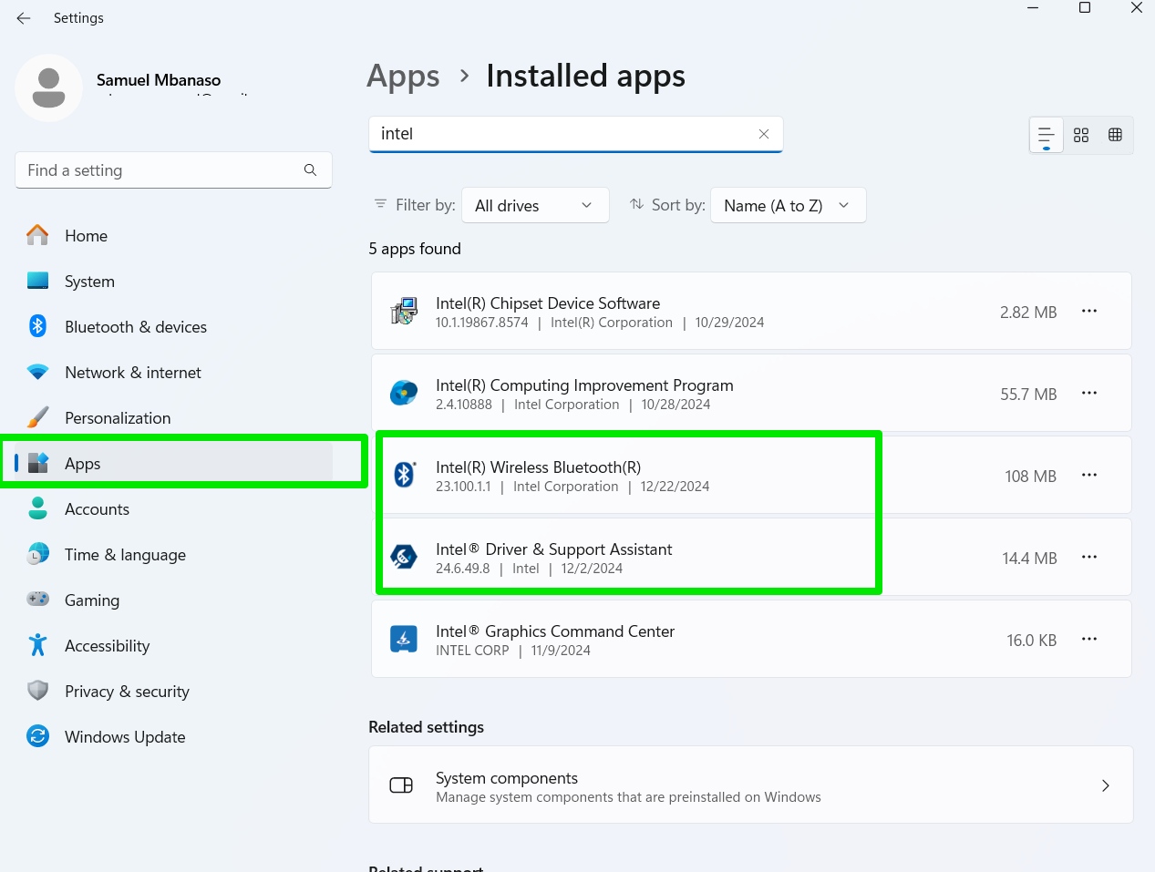Select Intel(R) Computing Improvement Program name
Screen dimensions: 1155x872
[584, 385]
